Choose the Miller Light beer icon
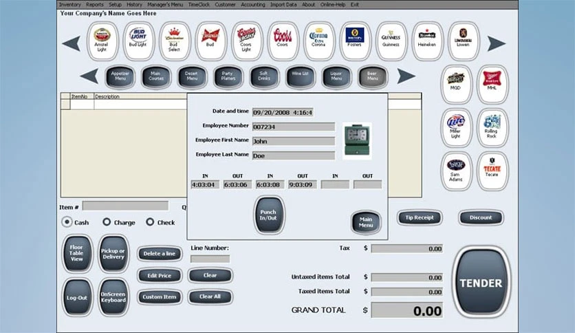 [x=456, y=127]
